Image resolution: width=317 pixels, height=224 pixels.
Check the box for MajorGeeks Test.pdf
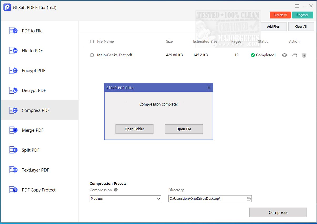(92, 55)
